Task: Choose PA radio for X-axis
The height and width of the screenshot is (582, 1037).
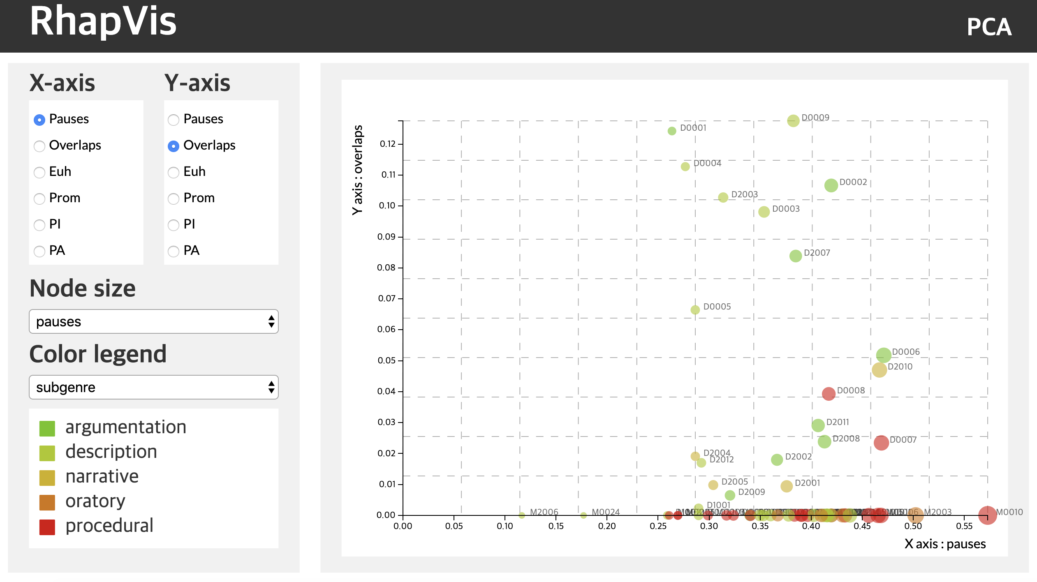Action: pos(39,251)
